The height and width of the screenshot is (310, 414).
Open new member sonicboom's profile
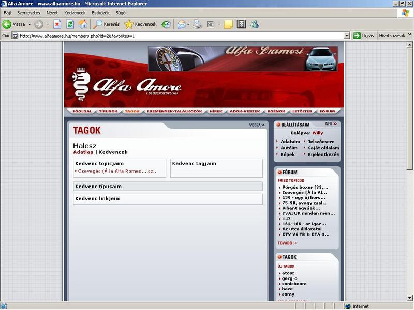point(294,284)
